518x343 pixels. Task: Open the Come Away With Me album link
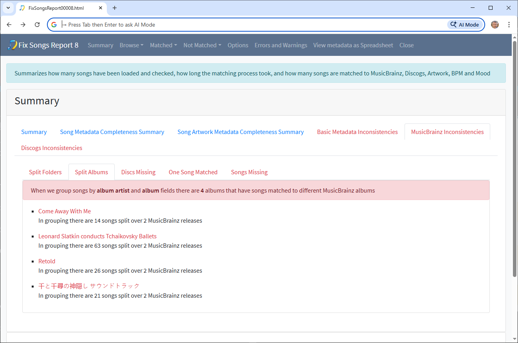(65, 211)
